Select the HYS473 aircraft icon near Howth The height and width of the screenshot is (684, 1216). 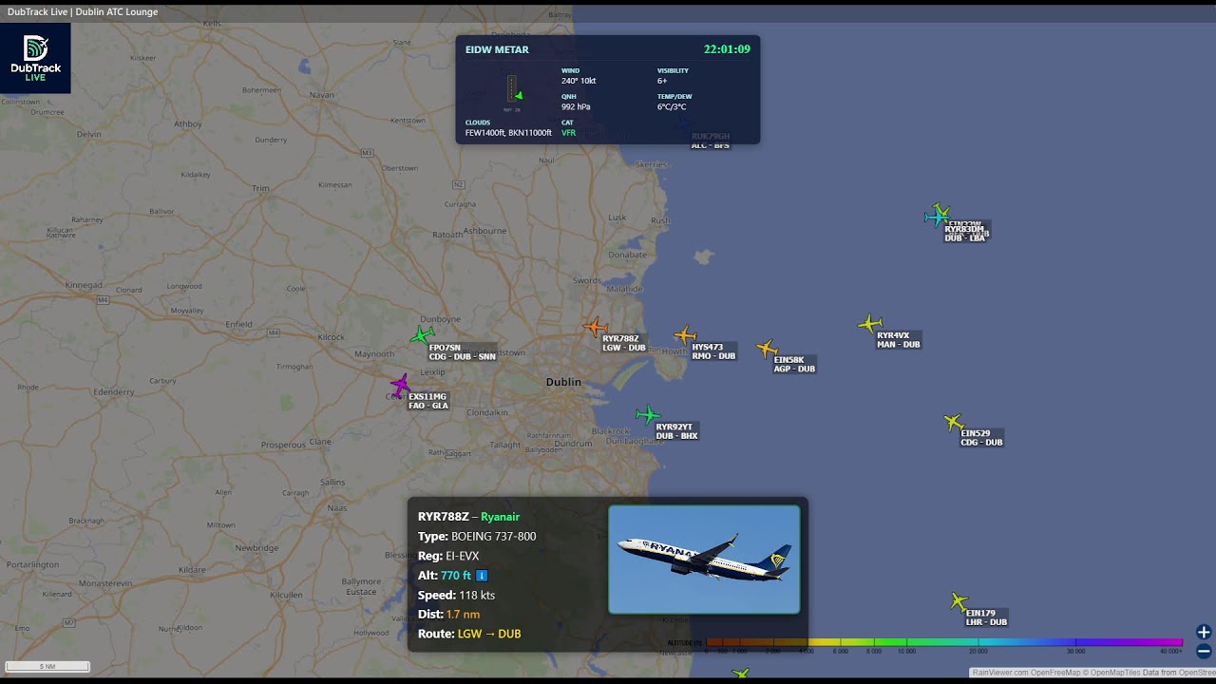click(x=685, y=334)
